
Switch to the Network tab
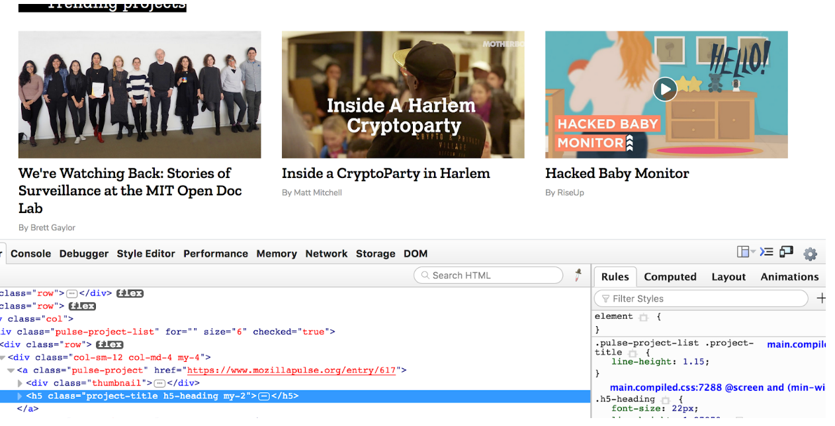point(326,253)
